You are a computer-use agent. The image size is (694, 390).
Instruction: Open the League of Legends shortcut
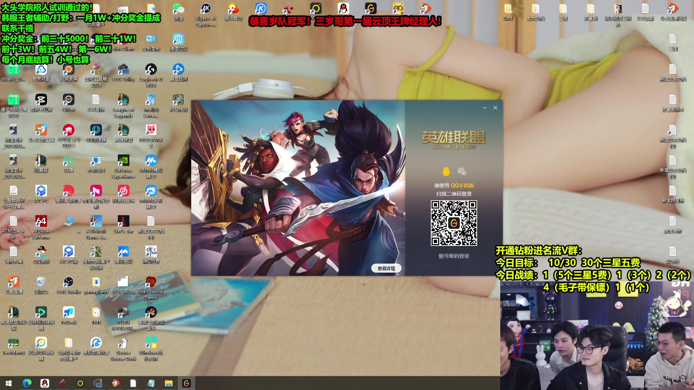[123, 100]
